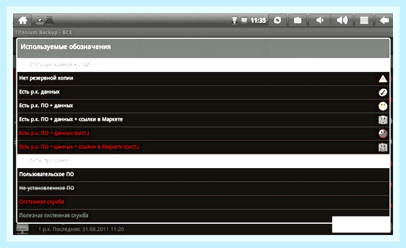Screen dimensions: 406x248
Task: Tap the Android debug notification icon
Action: [x=50, y=20]
